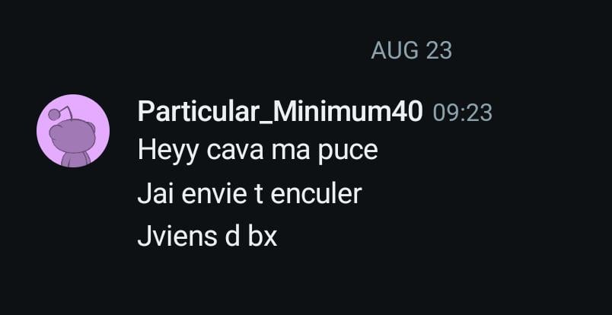This screenshot has width=612, height=315.
Task: Click the Snoo antenna on the avatar
Action: pyautogui.click(x=60, y=113)
